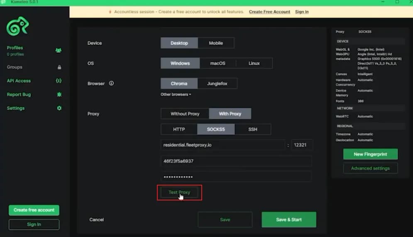Open Advanced settings
The width and height of the screenshot is (413, 237).
pyautogui.click(x=370, y=168)
